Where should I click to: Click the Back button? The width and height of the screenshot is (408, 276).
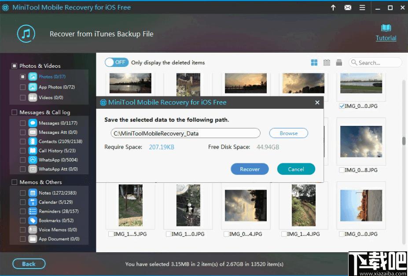tap(29, 264)
